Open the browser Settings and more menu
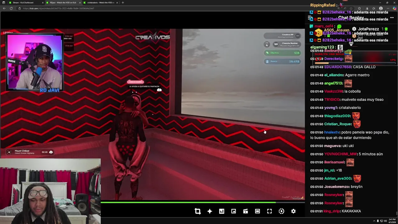 388,8
